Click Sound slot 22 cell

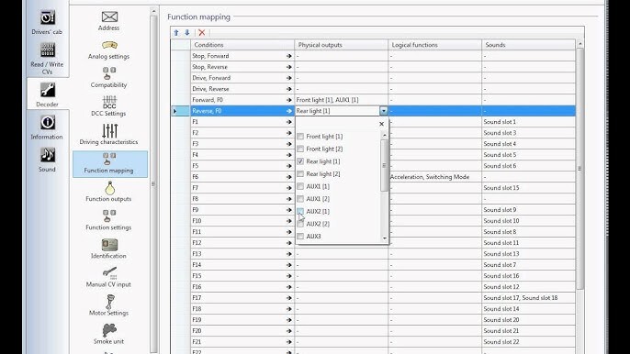tap(528, 342)
